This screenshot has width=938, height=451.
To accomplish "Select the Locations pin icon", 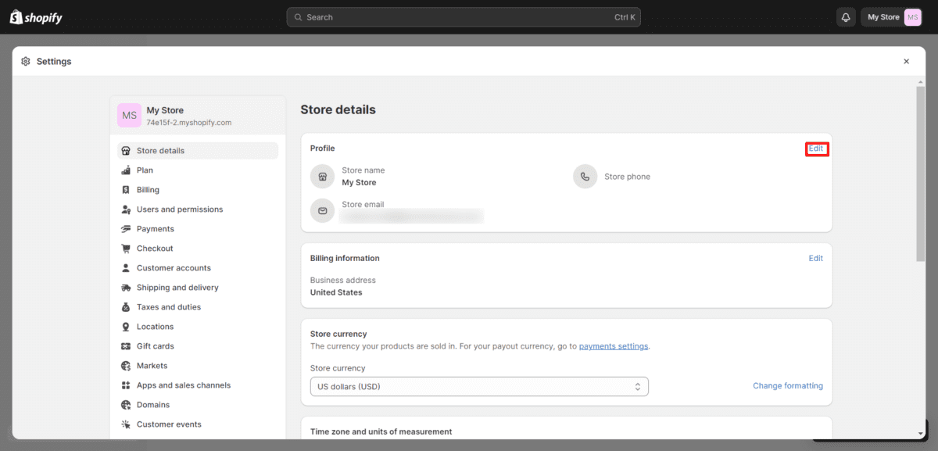I will [126, 326].
